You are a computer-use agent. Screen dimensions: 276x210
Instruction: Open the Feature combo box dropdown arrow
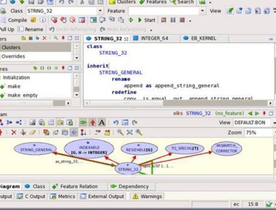202,11
